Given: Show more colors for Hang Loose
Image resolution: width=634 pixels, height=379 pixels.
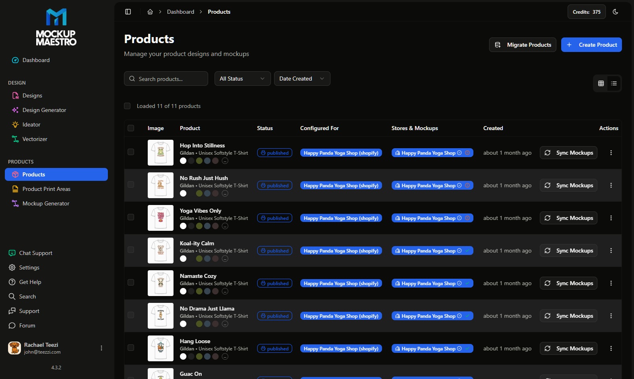Looking at the screenshot, I should coord(225,356).
